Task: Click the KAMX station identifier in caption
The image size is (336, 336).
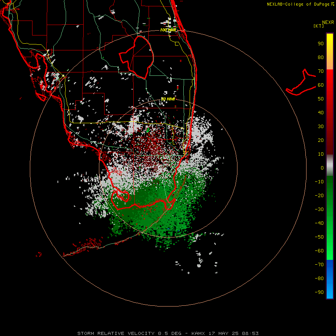Action: pyautogui.click(x=198, y=333)
